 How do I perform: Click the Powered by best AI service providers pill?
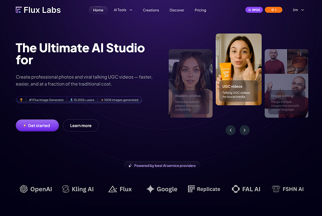162,166
